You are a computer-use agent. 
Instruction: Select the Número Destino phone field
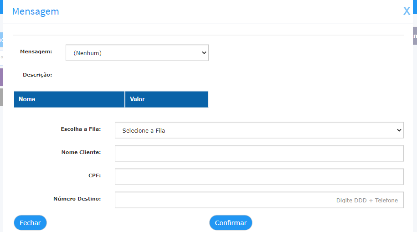[x=259, y=200]
